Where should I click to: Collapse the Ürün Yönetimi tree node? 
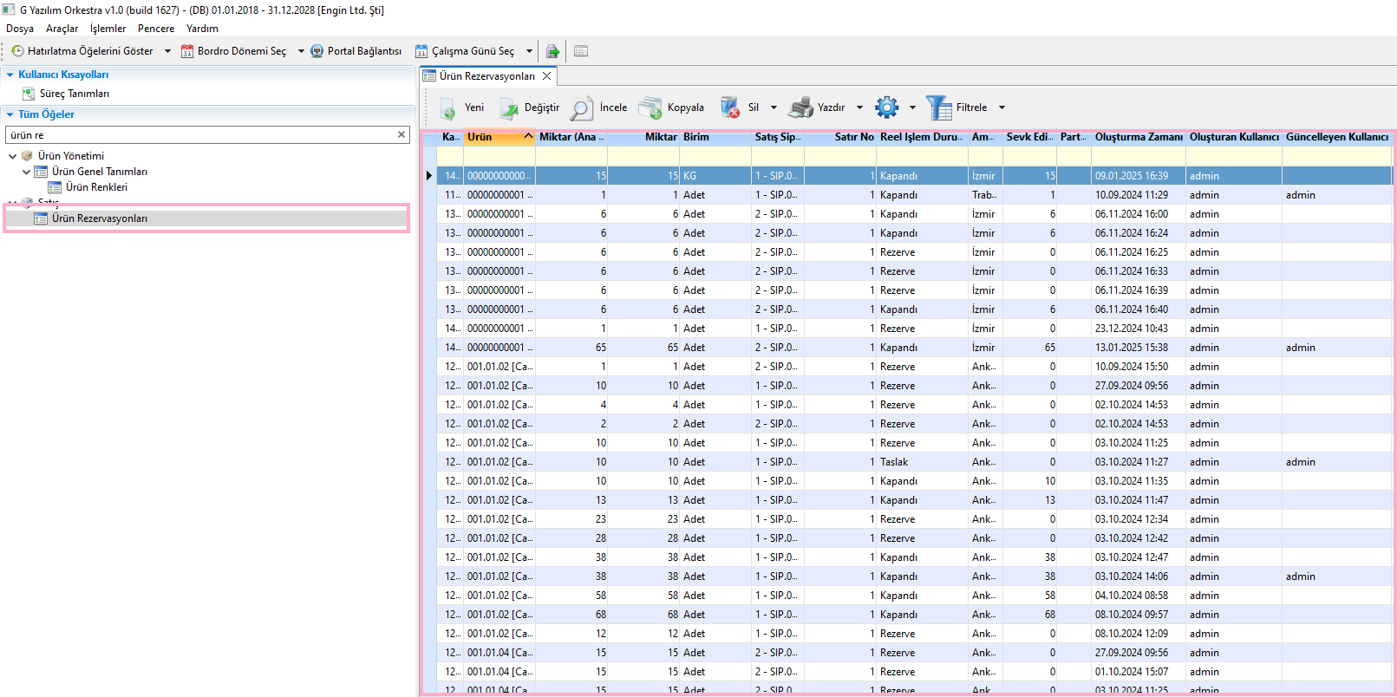click(13, 156)
